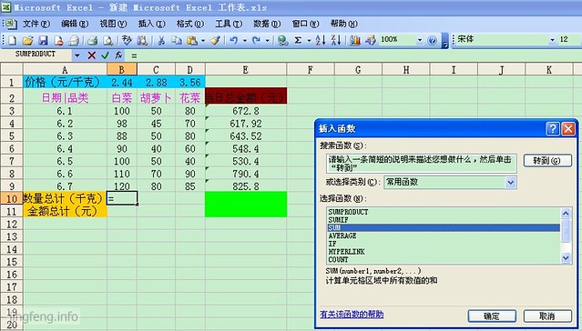Open the 窗口 menu
The height and width of the screenshot is (331, 582).
(305, 24)
